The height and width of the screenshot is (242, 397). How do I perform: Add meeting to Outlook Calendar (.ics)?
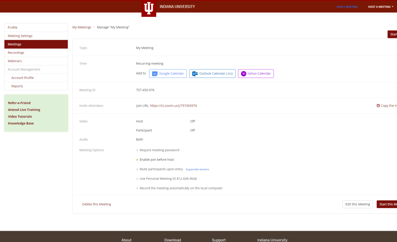[x=212, y=74]
